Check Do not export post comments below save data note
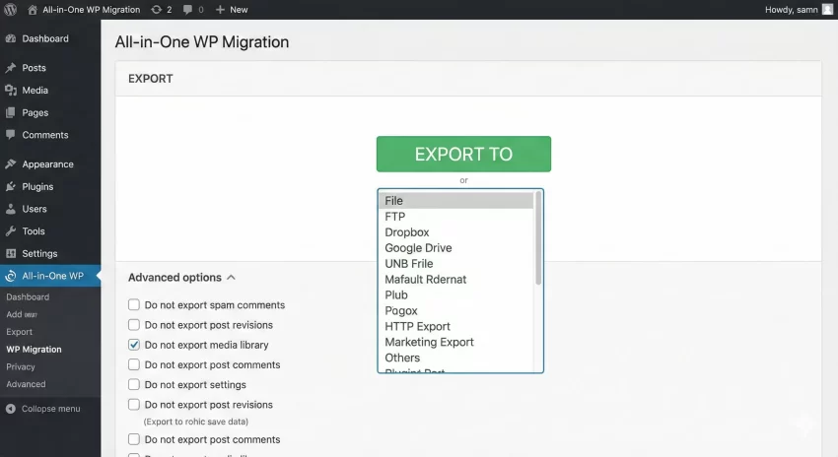 [x=134, y=439]
